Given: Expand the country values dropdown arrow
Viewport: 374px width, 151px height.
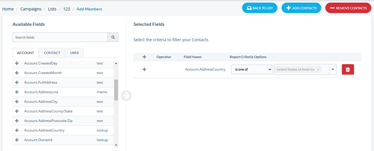Looking at the screenshot, I should [x=333, y=69].
